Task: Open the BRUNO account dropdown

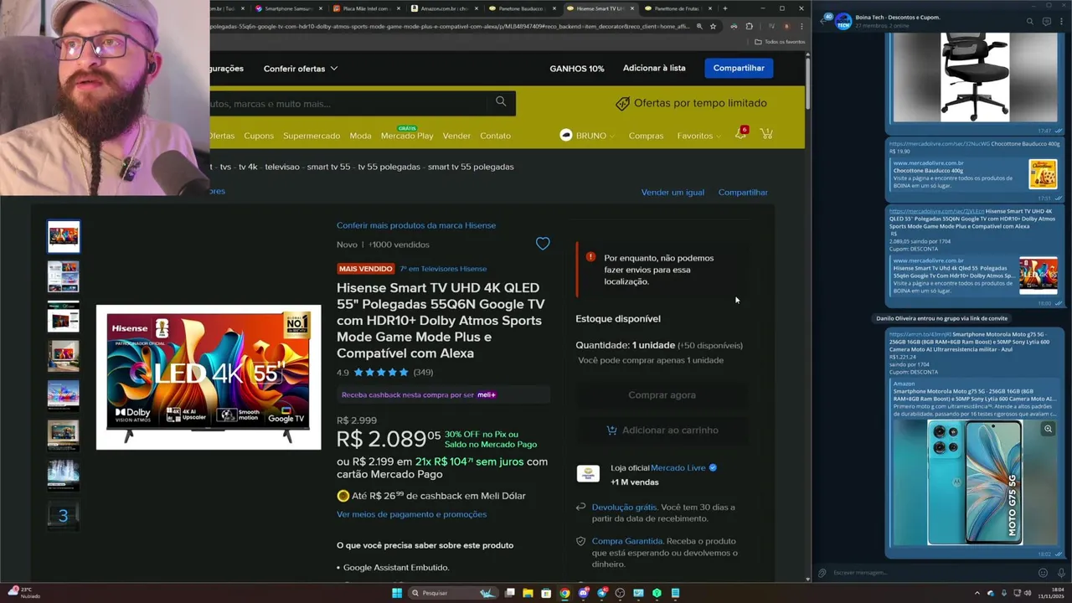Action: pyautogui.click(x=587, y=135)
